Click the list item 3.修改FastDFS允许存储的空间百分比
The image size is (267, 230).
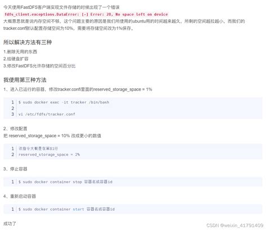tap(39, 66)
